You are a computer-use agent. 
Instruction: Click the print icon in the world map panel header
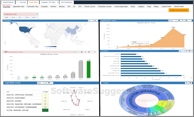coord(95,20)
